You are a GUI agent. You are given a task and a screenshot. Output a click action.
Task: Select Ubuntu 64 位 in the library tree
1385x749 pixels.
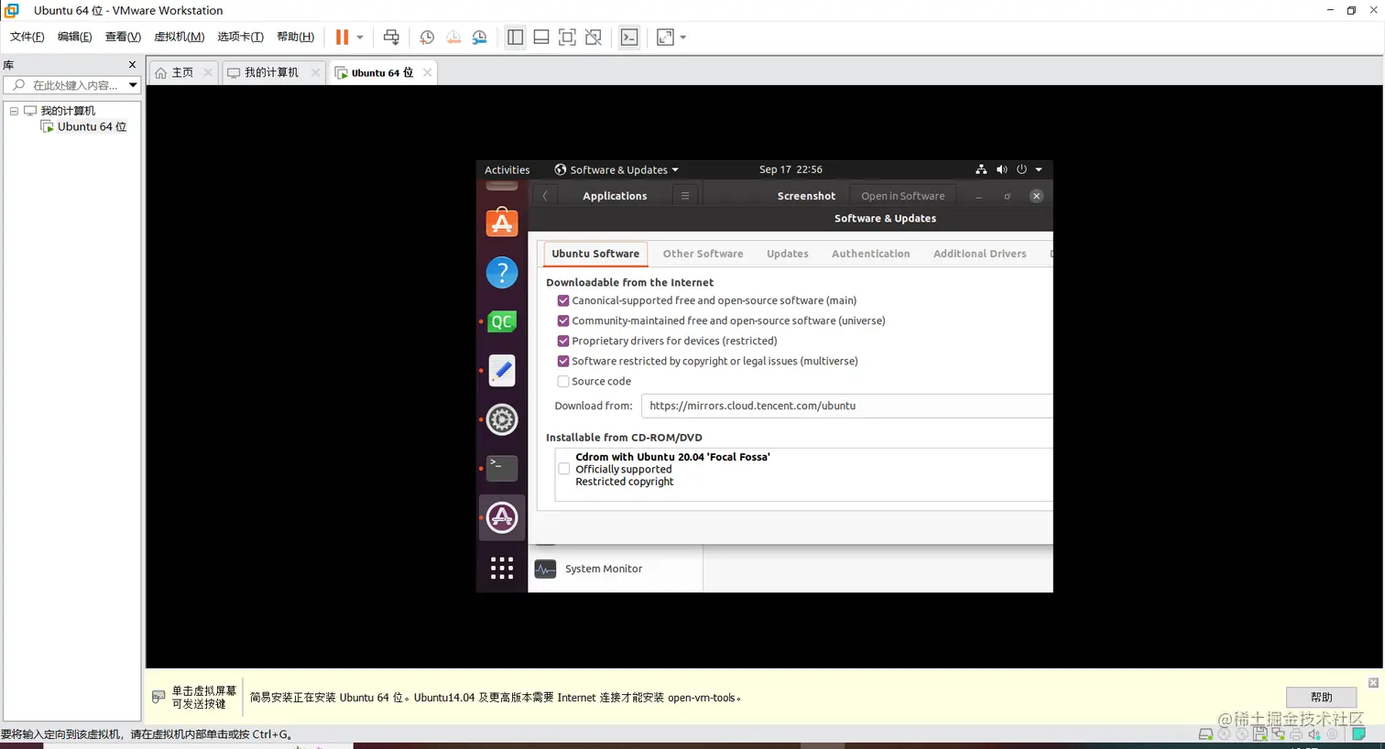[x=92, y=126]
